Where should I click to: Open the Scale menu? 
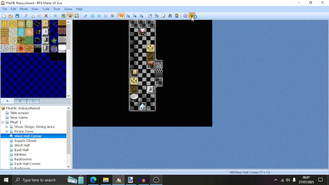[46, 9]
